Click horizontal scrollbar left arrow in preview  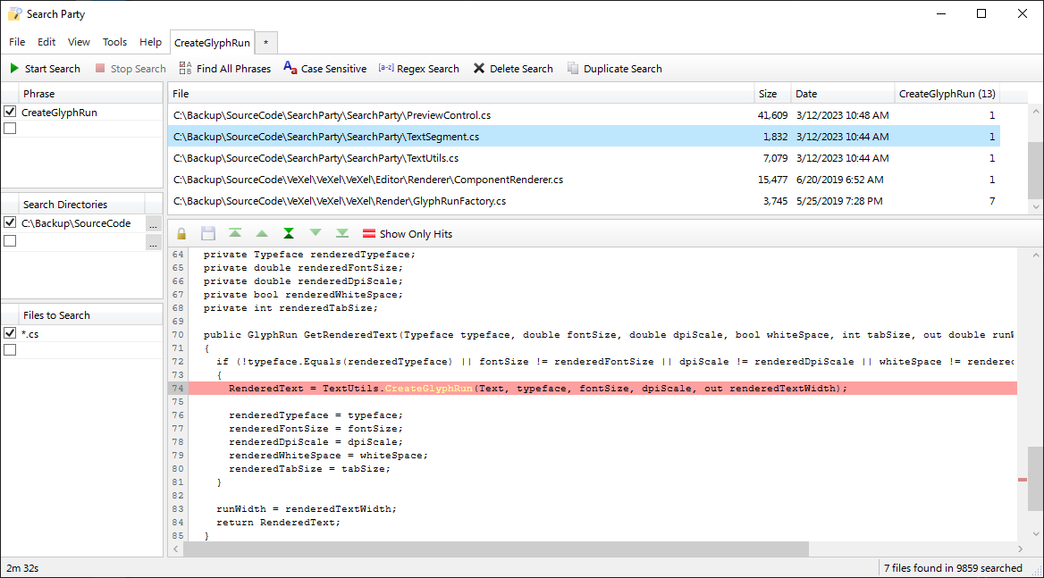(176, 549)
